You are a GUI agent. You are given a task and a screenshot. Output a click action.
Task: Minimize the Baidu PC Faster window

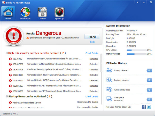click(x=144, y=3)
